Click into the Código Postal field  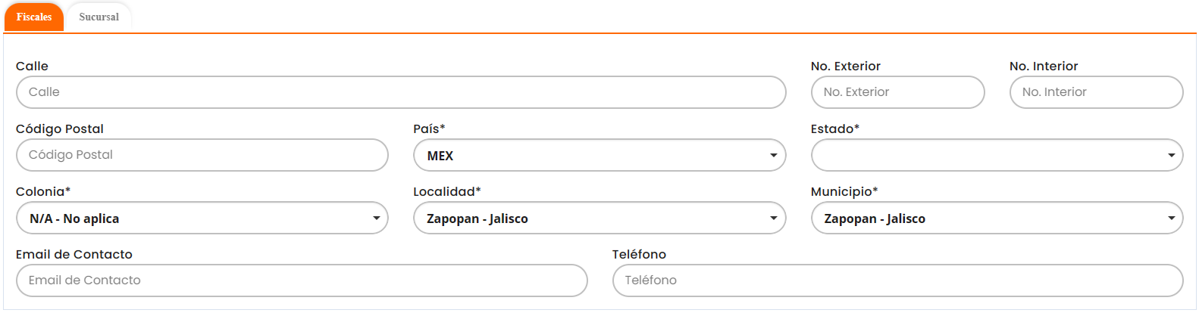point(202,155)
